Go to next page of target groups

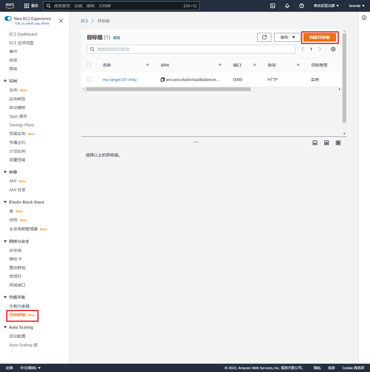click(x=320, y=49)
